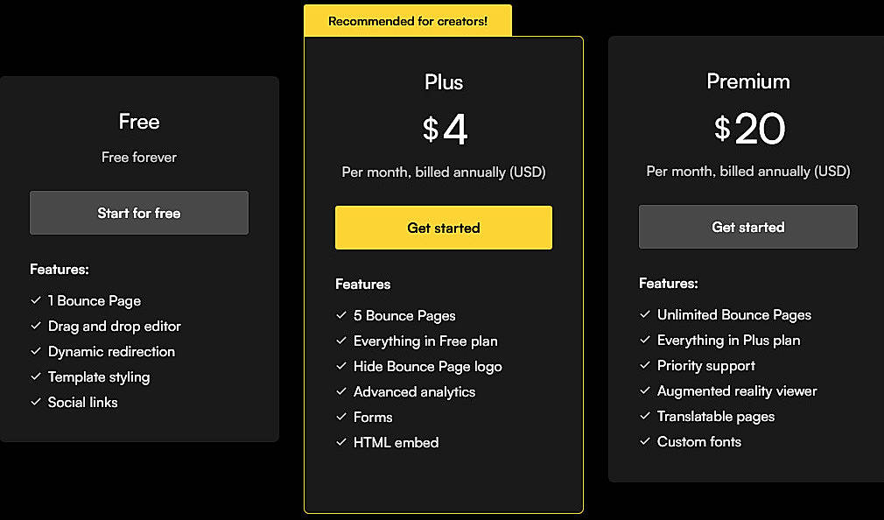Click the yellow Recommended for creators banner

point(407,19)
